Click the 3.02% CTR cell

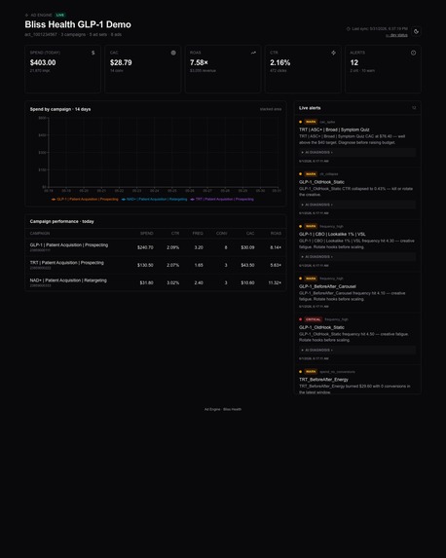(173, 283)
